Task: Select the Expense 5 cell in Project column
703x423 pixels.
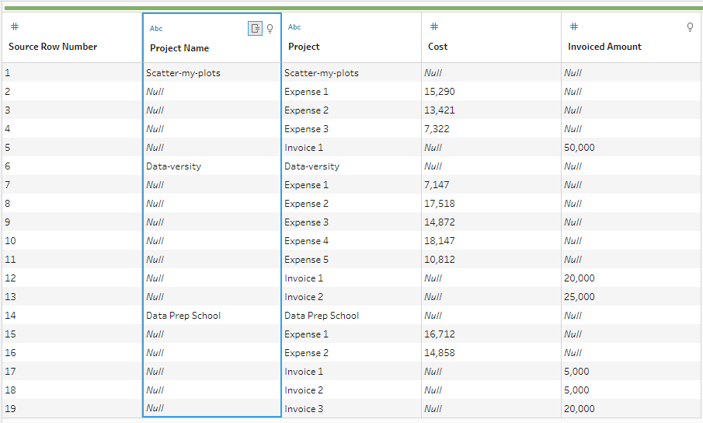Action: [306, 260]
